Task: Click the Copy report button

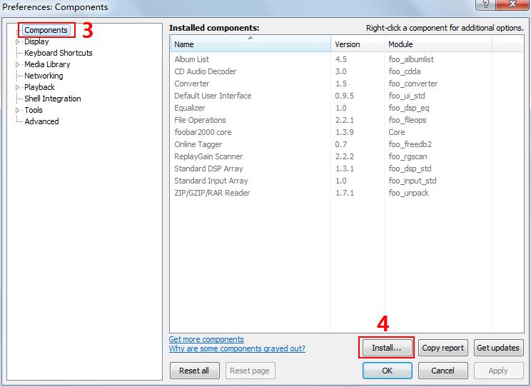Action: click(443, 348)
